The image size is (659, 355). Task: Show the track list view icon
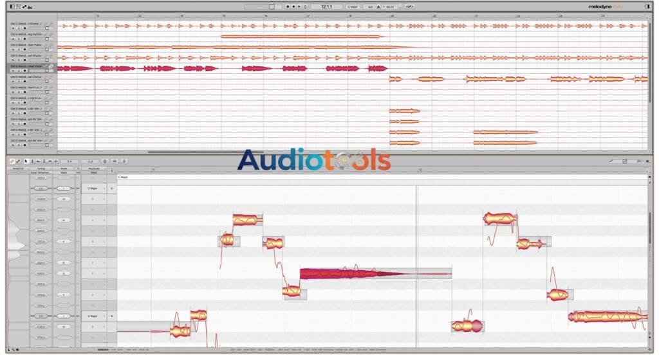19,6
